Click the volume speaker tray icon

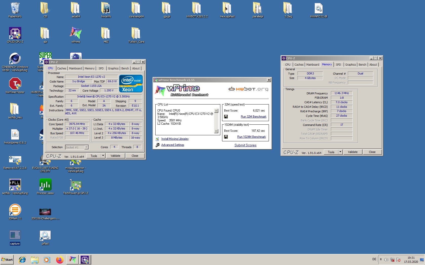pos(386,259)
